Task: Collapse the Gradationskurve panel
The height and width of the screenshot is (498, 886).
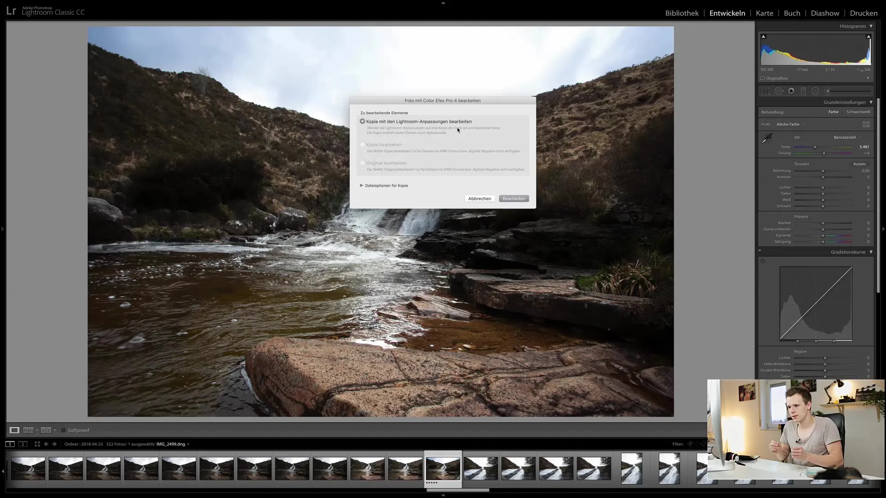Action: (871, 252)
